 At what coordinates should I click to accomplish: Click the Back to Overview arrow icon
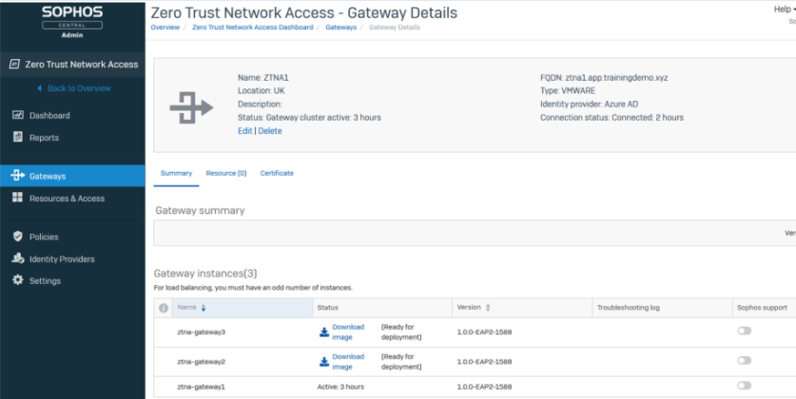point(40,88)
